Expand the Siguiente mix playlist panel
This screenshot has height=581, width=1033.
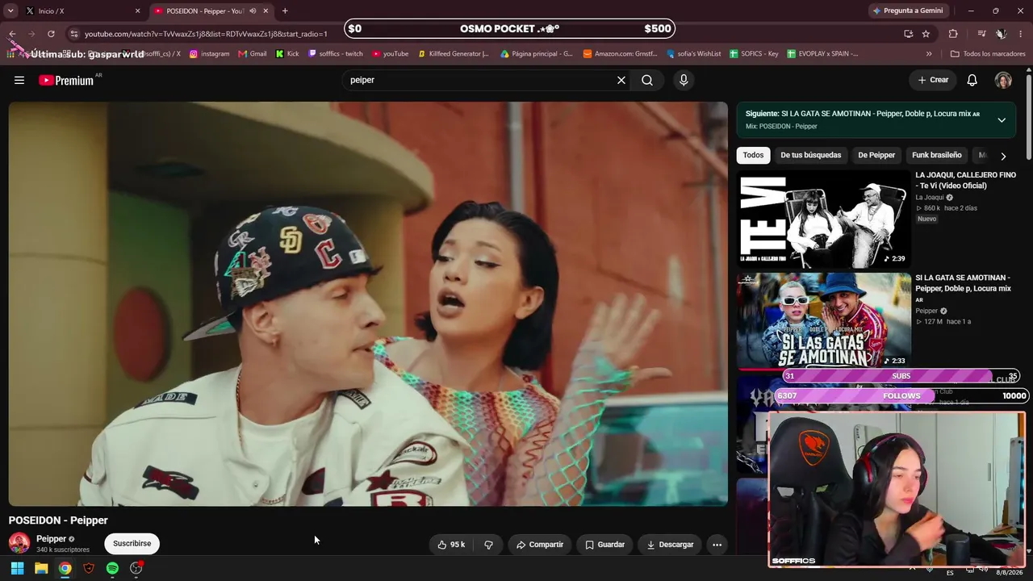click(x=1002, y=120)
